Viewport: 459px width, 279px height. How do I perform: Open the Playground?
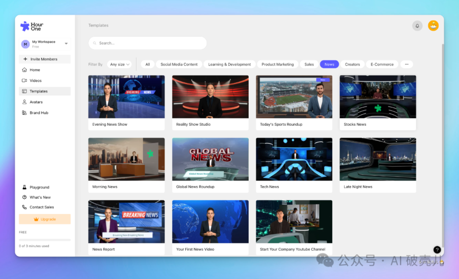click(x=39, y=187)
